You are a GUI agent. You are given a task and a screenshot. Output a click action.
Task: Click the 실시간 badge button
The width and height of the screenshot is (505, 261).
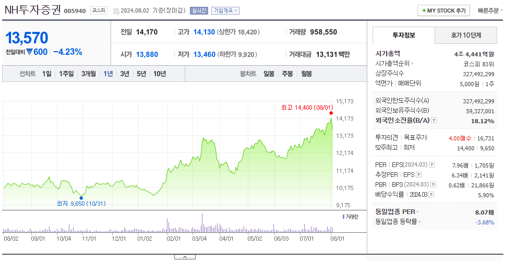pyautogui.click(x=199, y=10)
